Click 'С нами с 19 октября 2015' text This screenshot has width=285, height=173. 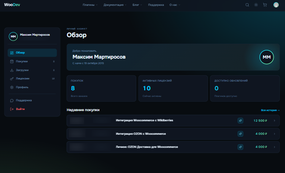coord(88,63)
